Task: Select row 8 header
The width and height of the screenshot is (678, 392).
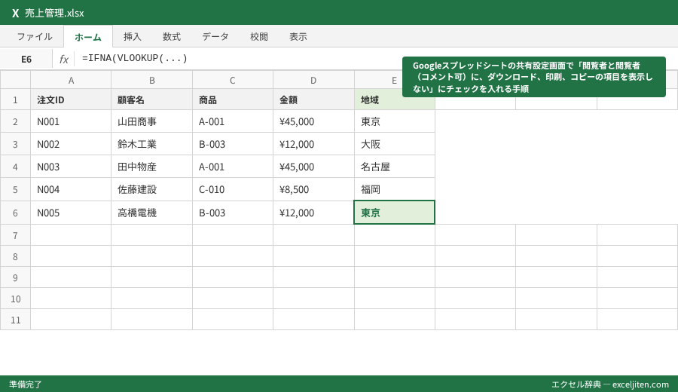Action: tap(15, 256)
